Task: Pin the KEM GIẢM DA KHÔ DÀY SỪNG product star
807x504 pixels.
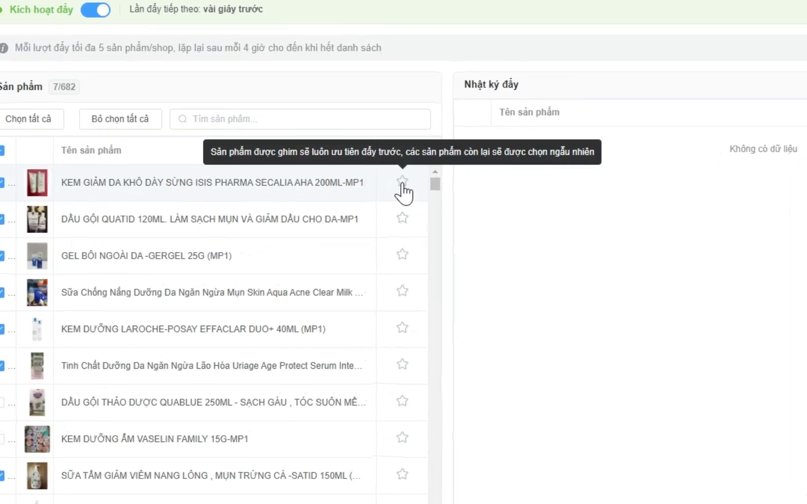Action: tap(402, 181)
